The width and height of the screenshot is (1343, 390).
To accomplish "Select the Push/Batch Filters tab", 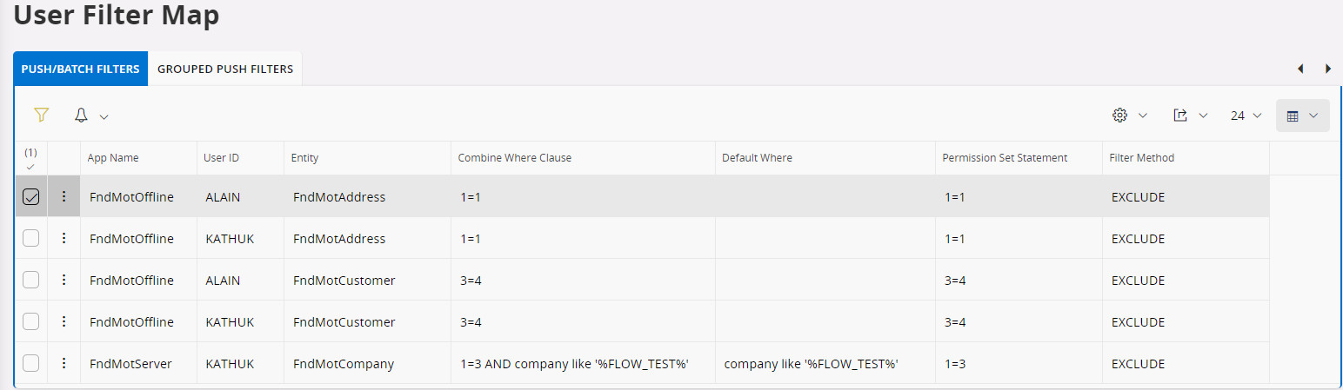I will click(80, 69).
